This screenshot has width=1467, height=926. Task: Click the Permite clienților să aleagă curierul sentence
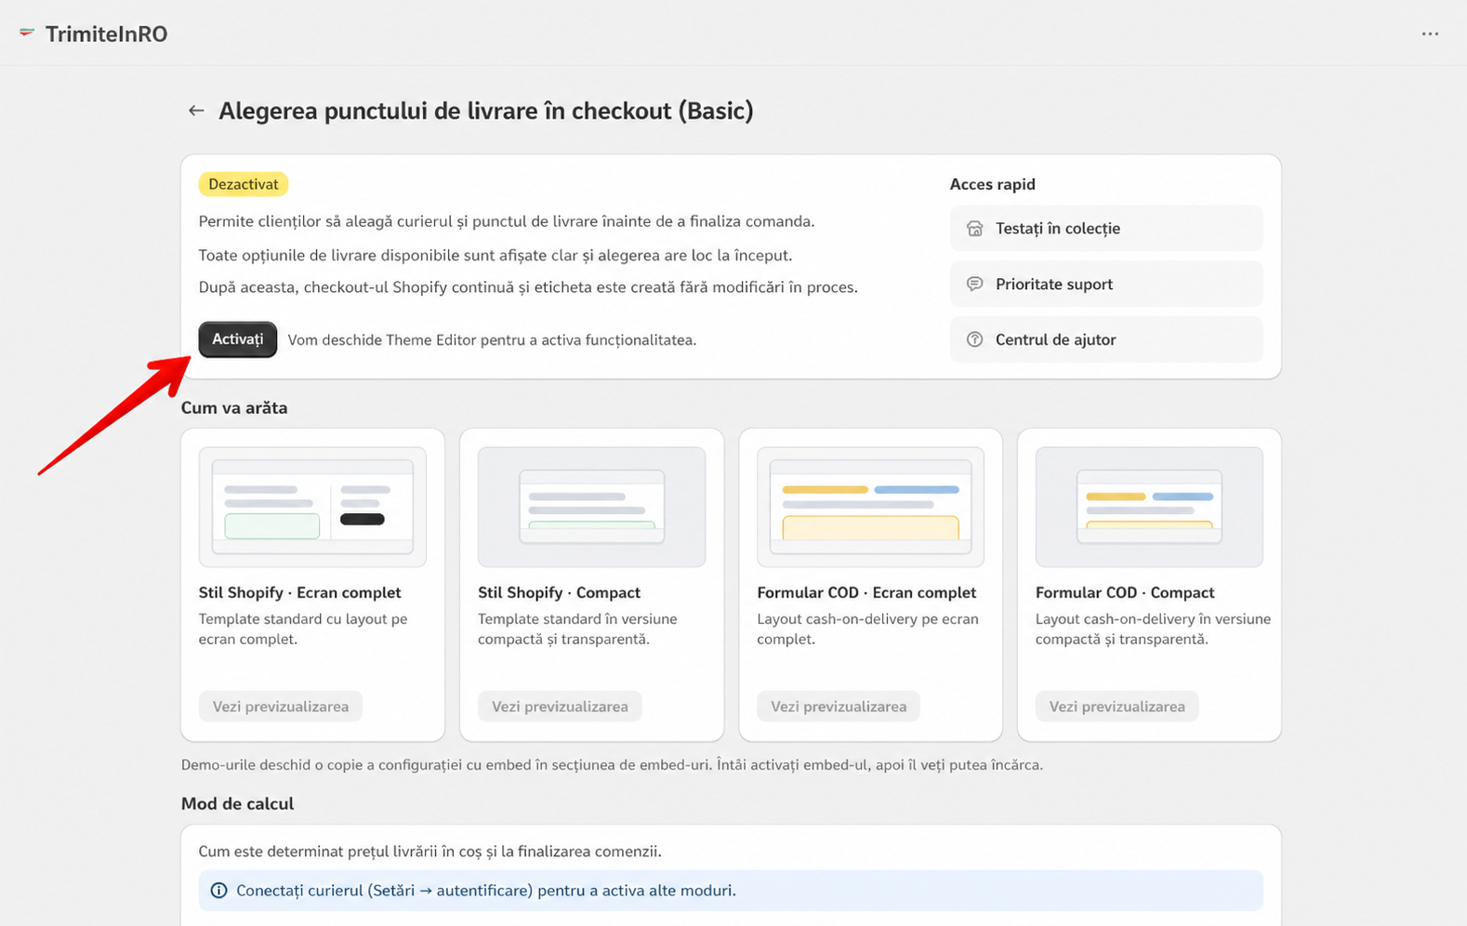click(507, 221)
